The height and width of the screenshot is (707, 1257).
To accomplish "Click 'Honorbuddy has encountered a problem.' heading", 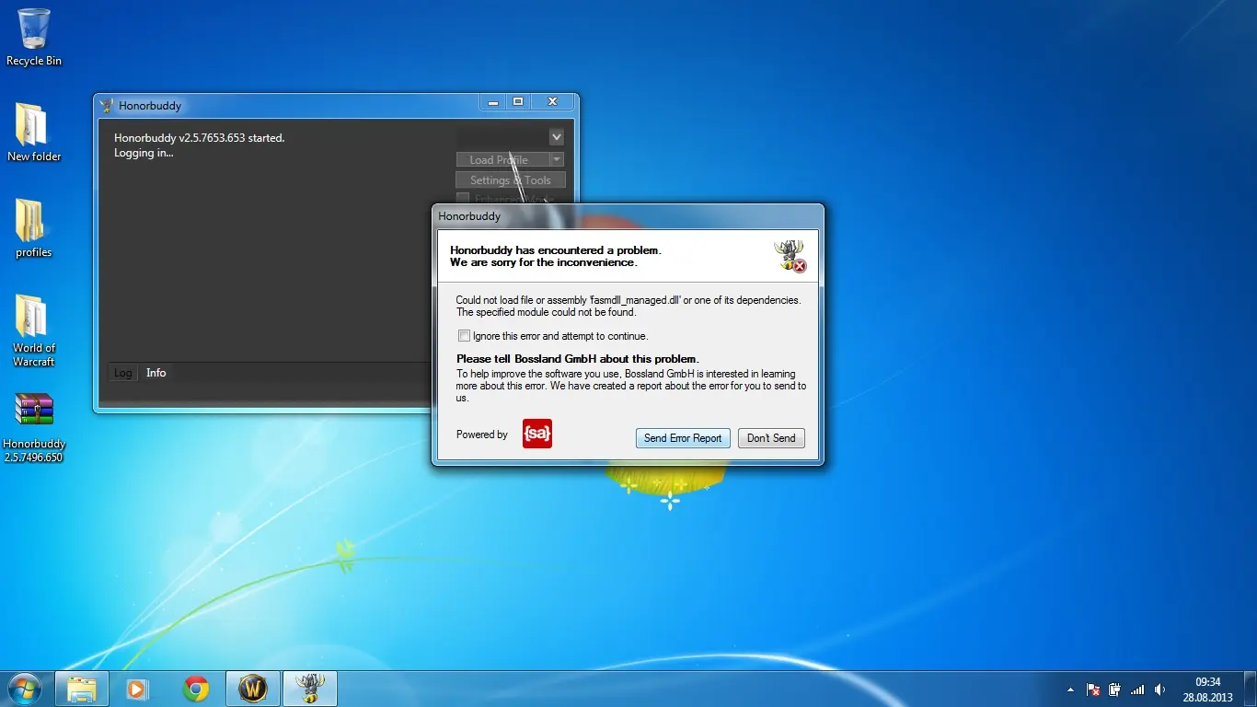I will [x=556, y=250].
